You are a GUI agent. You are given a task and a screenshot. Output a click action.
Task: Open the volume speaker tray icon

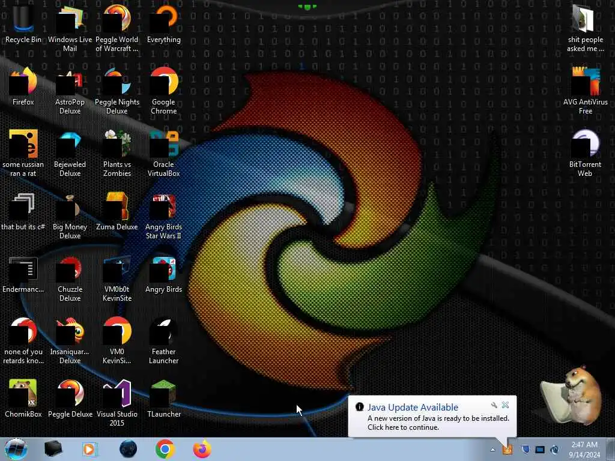click(x=554, y=450)
